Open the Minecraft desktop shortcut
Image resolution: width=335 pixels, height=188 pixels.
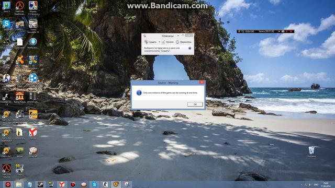pos(33,152)
